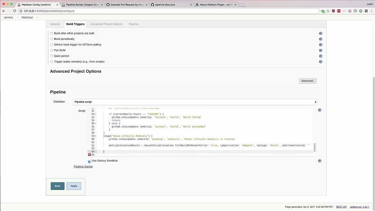Tick GitHub hook trigger for GITScm polling
This screenshot has height=211, width=375.
pos(52,45)
